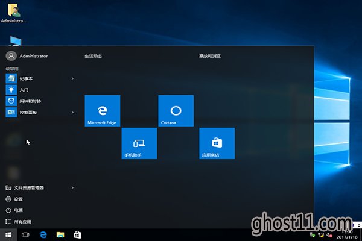This screenshot has height=241, width=362.
Task: Open the taskbar clock showing 2017/1/18
Action: click(x=347, y=234)
